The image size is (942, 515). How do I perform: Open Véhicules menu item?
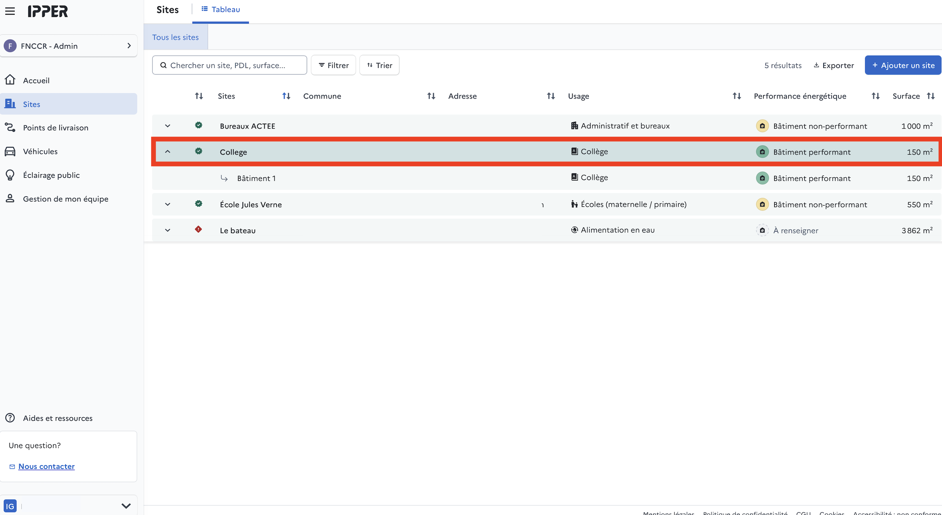pos(69,151)
